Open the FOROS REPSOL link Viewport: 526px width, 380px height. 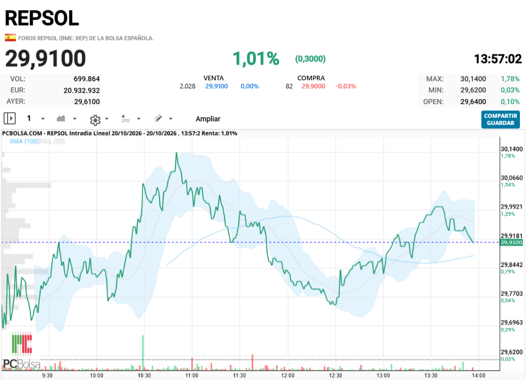point(86,38)
